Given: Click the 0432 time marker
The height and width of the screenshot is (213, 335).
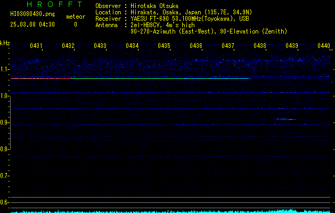Looking at the screenshot, I should click(x=68, y=45).
